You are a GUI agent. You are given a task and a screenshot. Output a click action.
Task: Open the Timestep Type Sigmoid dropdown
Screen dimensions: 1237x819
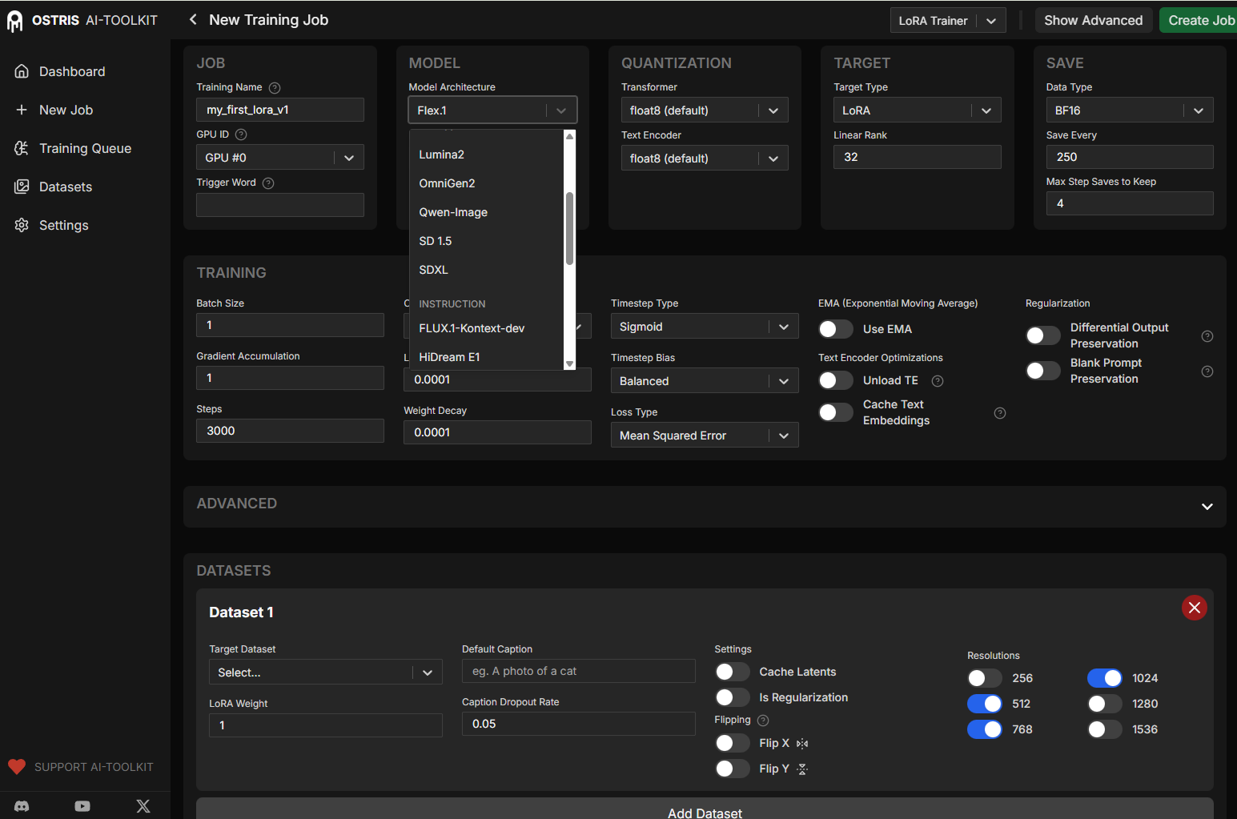tap(705, 327)
